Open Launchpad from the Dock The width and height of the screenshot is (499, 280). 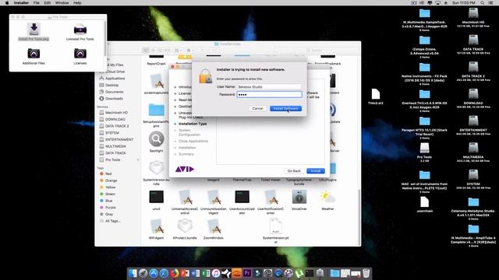tap(143, 273)
